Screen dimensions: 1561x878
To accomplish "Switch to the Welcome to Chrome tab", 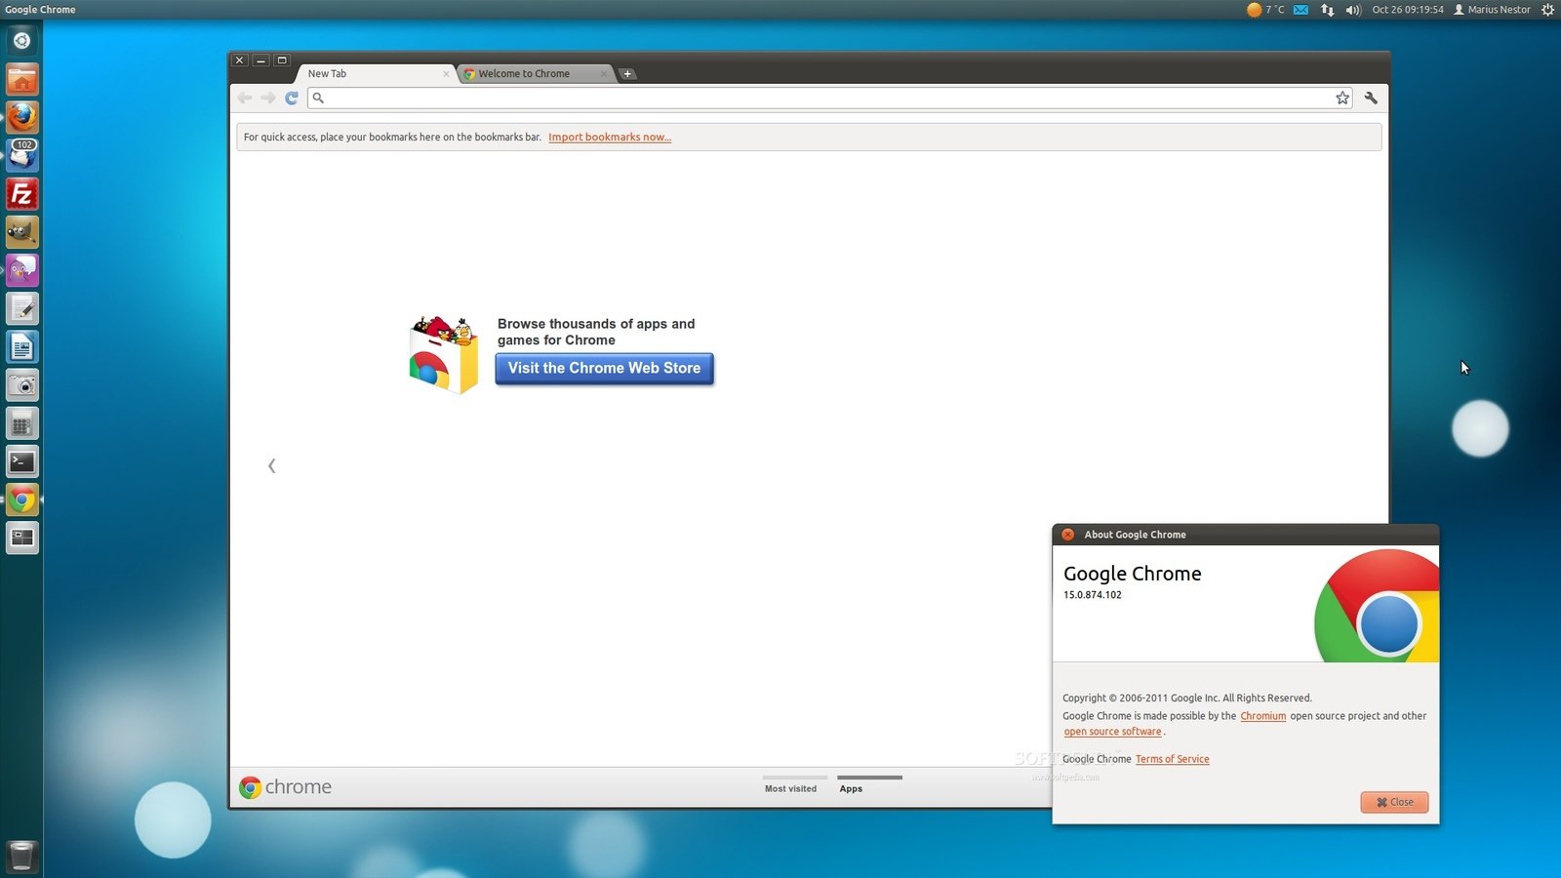I will coord(535,74).
